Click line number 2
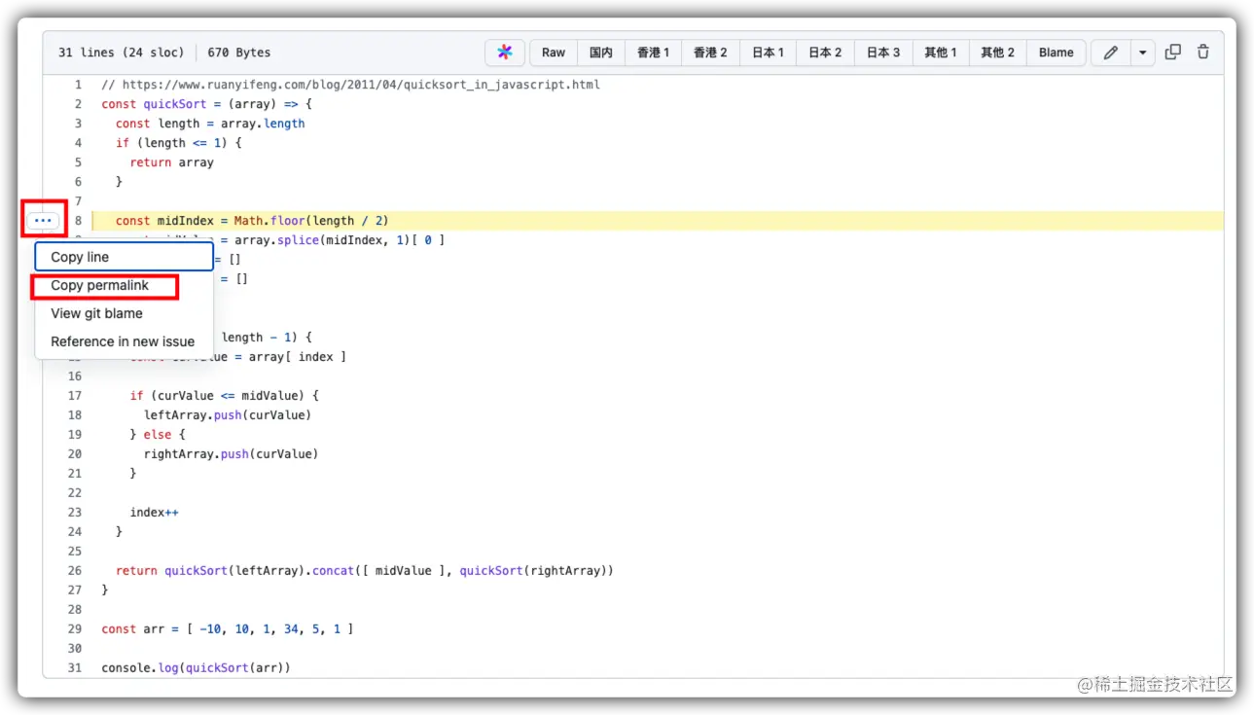This screenshot has height=715, width=1254. [x=79, y=104]
